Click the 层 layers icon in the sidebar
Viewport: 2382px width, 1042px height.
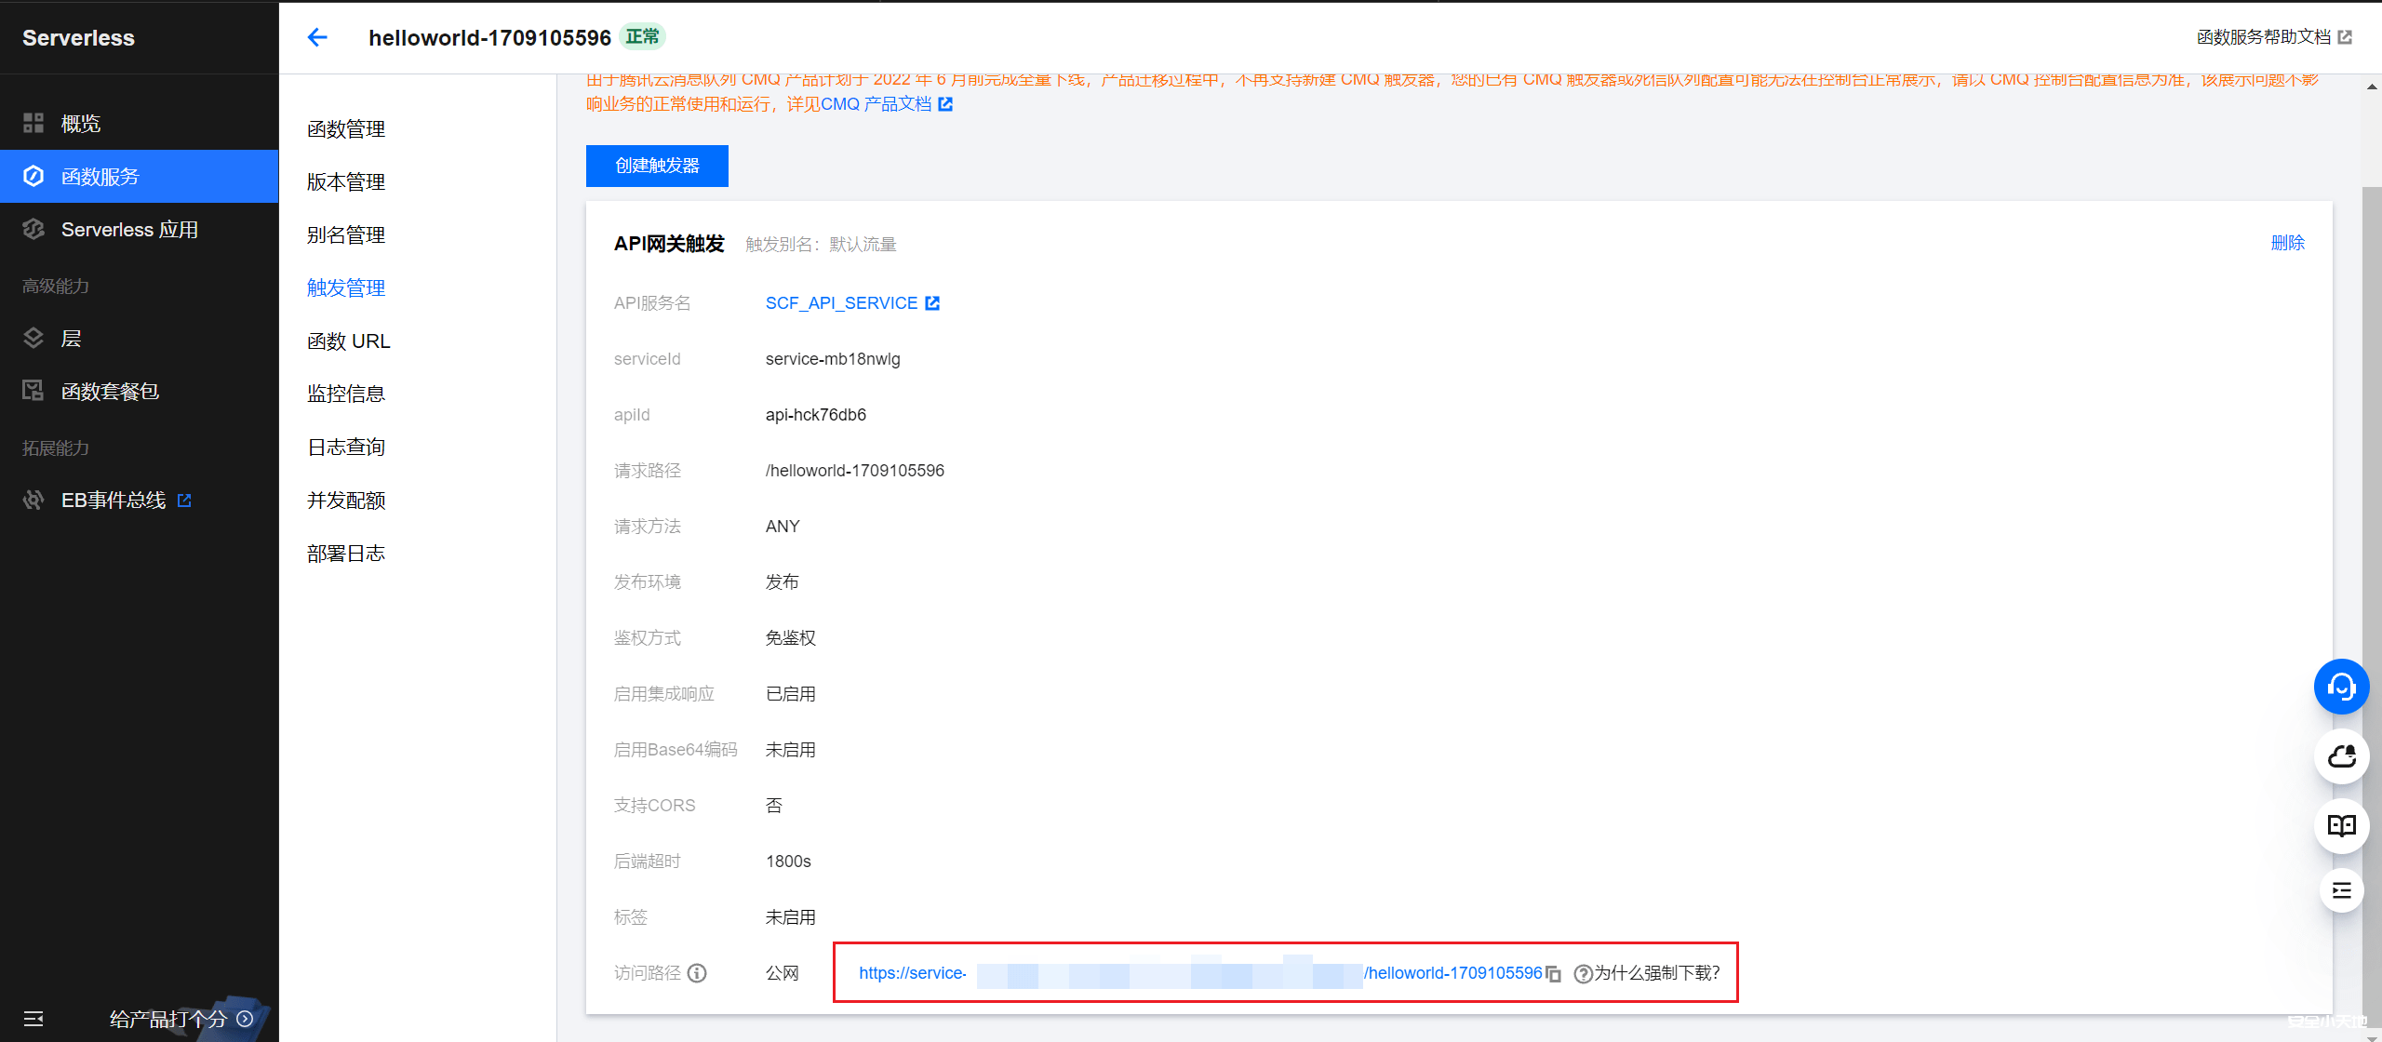[x=33, y=337]
